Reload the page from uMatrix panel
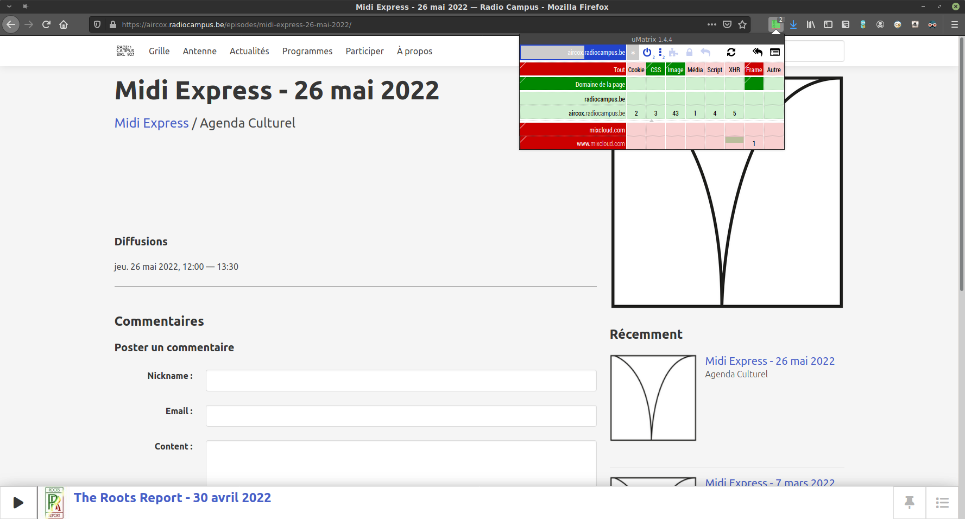Screen dimensions: 965x519 point(731,52)
